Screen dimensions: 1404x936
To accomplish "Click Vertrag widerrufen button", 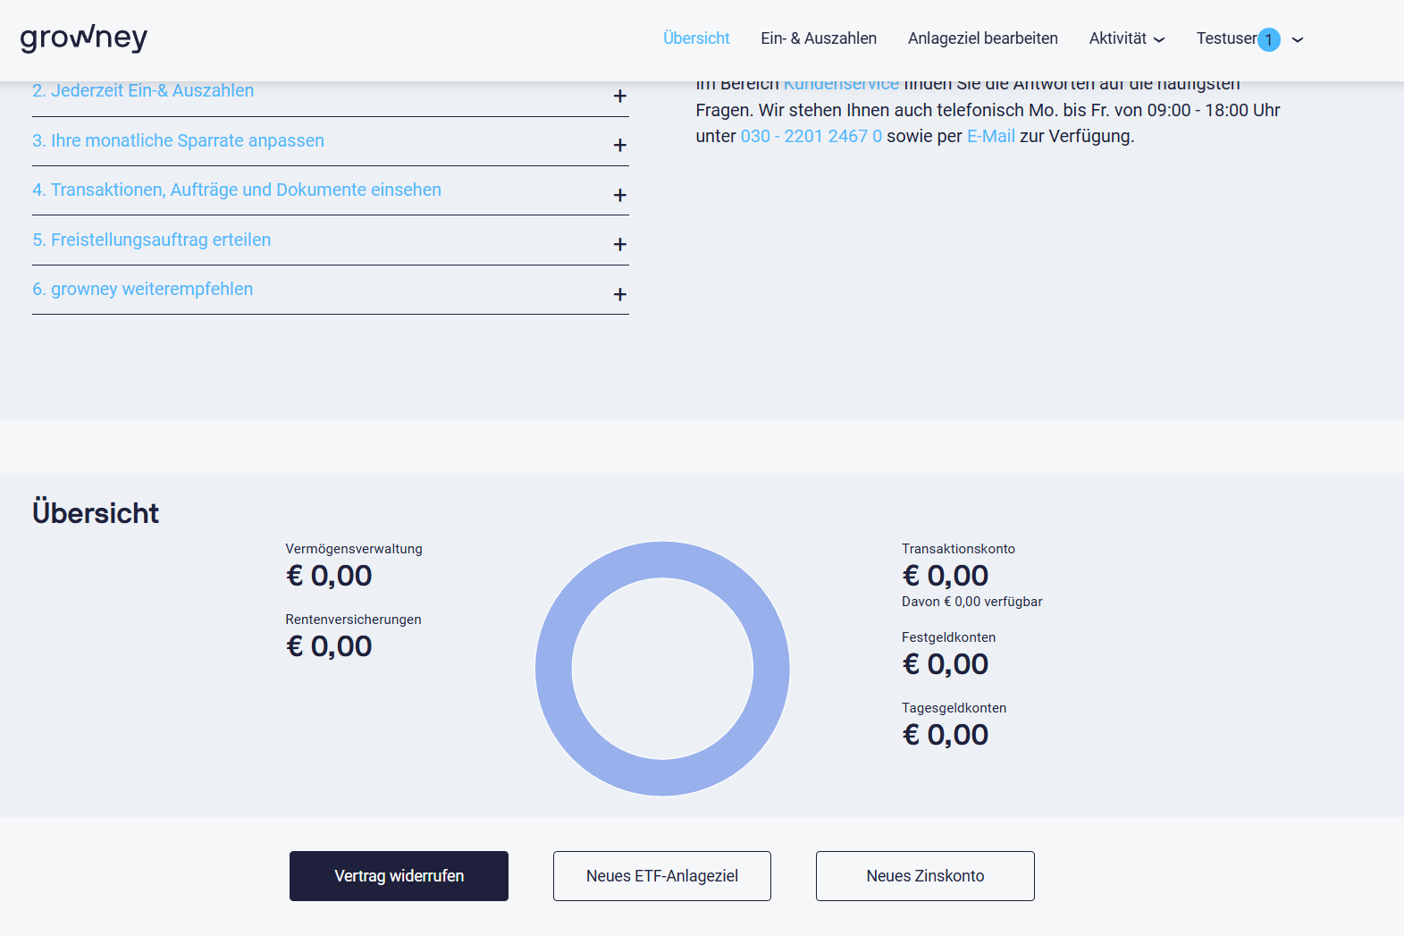I will tap(399, 876).
